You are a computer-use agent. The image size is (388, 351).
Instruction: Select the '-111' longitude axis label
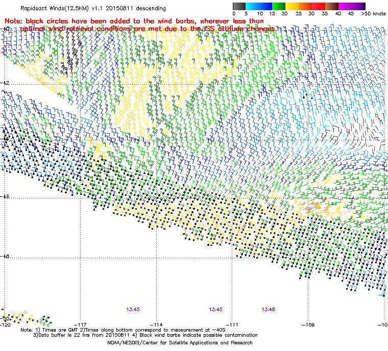(x=232, y=325)
